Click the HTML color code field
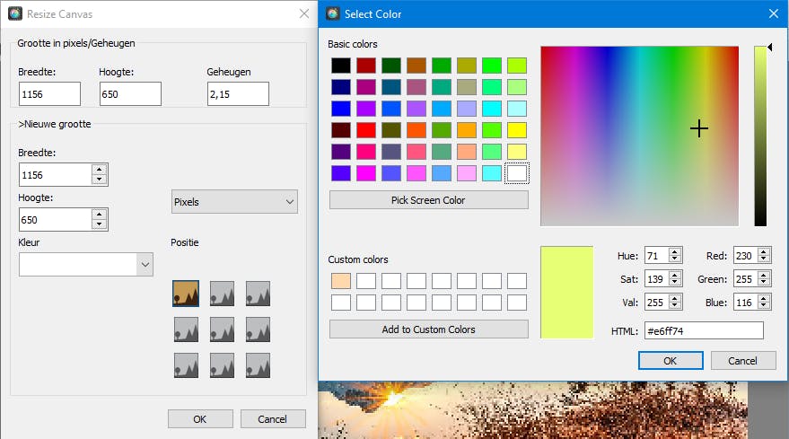Image resolution: width=789 pixels, height=439 pixels. coord(703,330)
